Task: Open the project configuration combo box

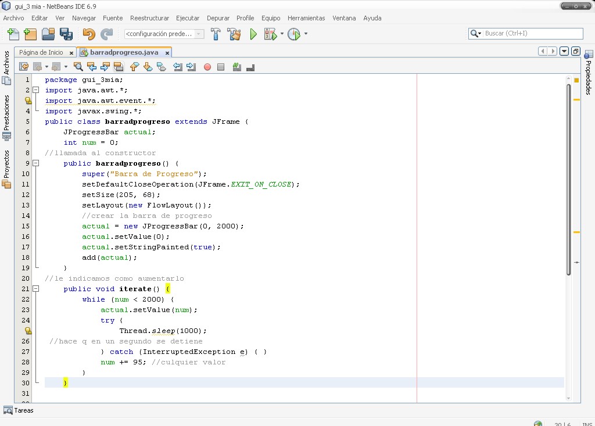Action: [164, 34]
